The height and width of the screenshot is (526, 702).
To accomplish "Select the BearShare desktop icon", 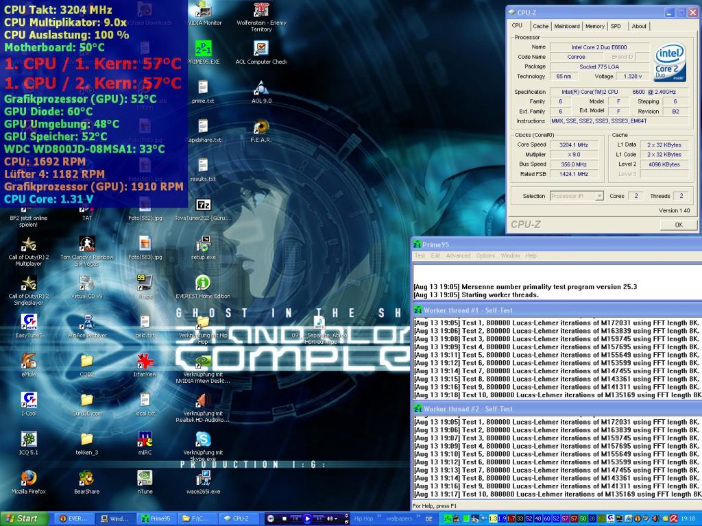I will pyautogui.click(x=87, y=481).
